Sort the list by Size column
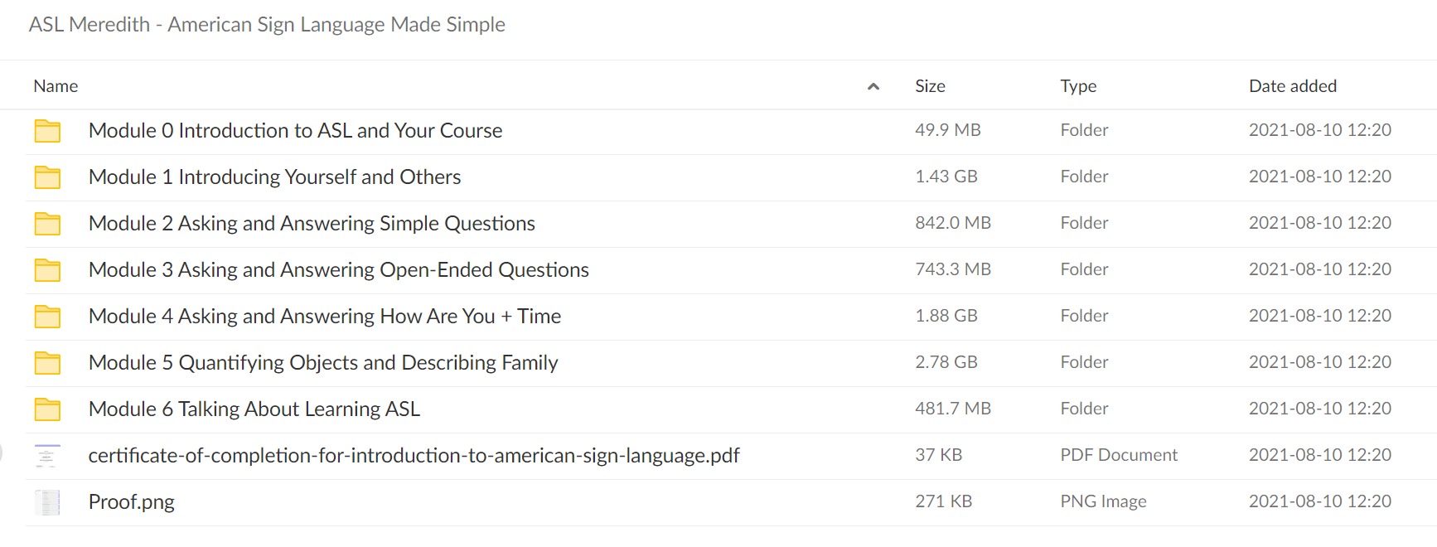The image size is (1437, 547). (x=930, y=86)
